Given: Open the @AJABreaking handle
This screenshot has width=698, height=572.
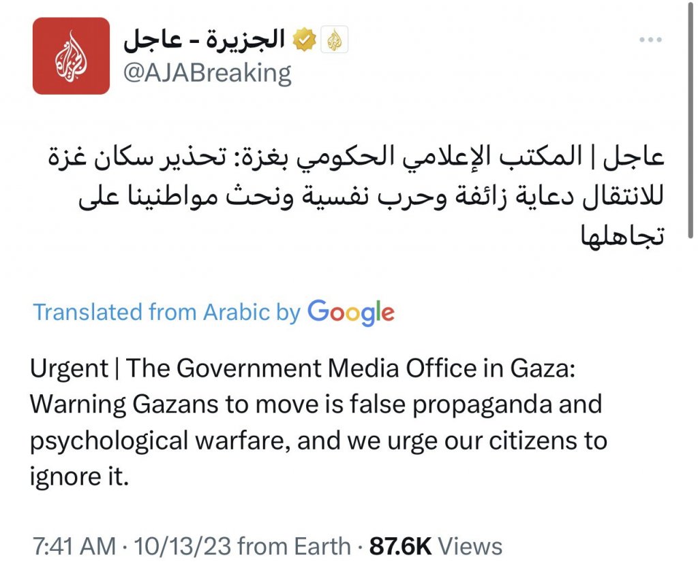Looking at the screenshot, I should point(207,72).
